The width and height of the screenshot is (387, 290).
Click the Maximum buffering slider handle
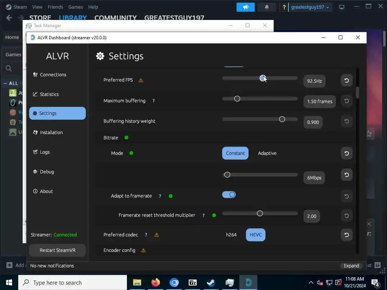tap(237, 99)
